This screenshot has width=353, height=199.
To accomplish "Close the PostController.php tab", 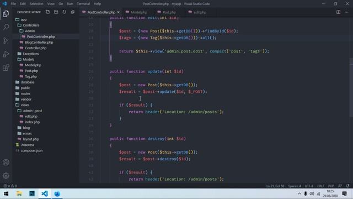I will [119, 12].
